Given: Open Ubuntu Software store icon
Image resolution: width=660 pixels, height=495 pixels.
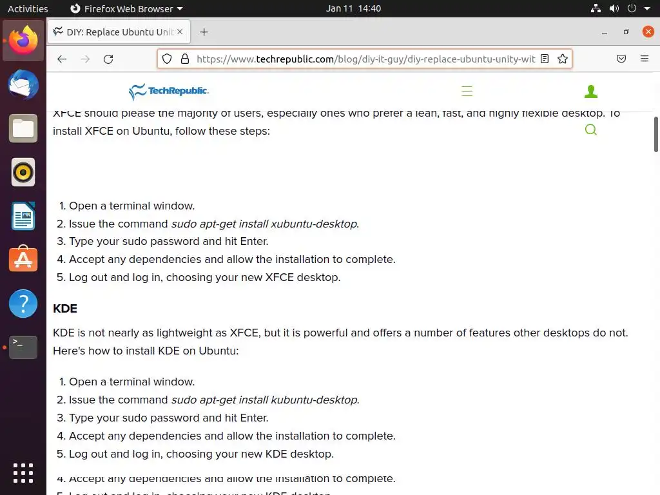Looking at the screenshot, I should coord(23,258).
